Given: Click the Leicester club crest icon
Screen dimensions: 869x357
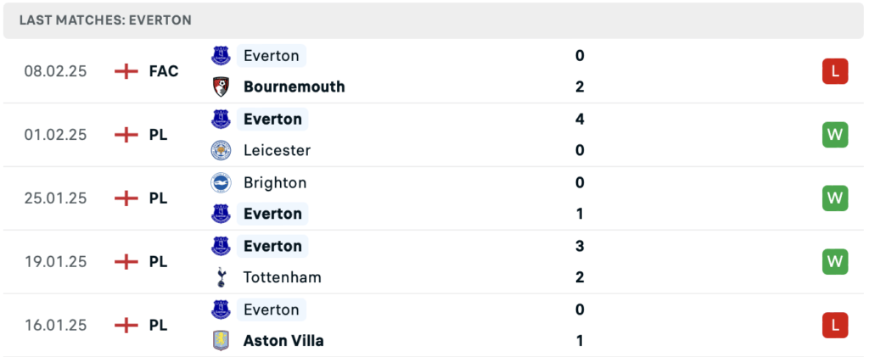Looking at the screenshot, I should click(221, 151).
